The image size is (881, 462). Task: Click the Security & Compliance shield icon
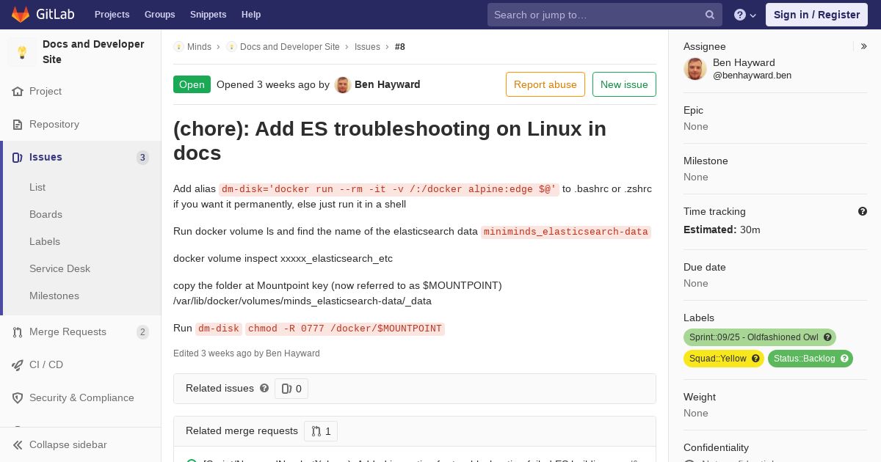click(18, 398)
